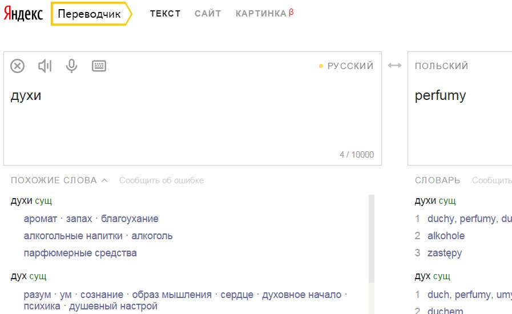Swap translation languages with the arrows icon
Viewport: 512px width, 314px height.
tap(395, 66)
